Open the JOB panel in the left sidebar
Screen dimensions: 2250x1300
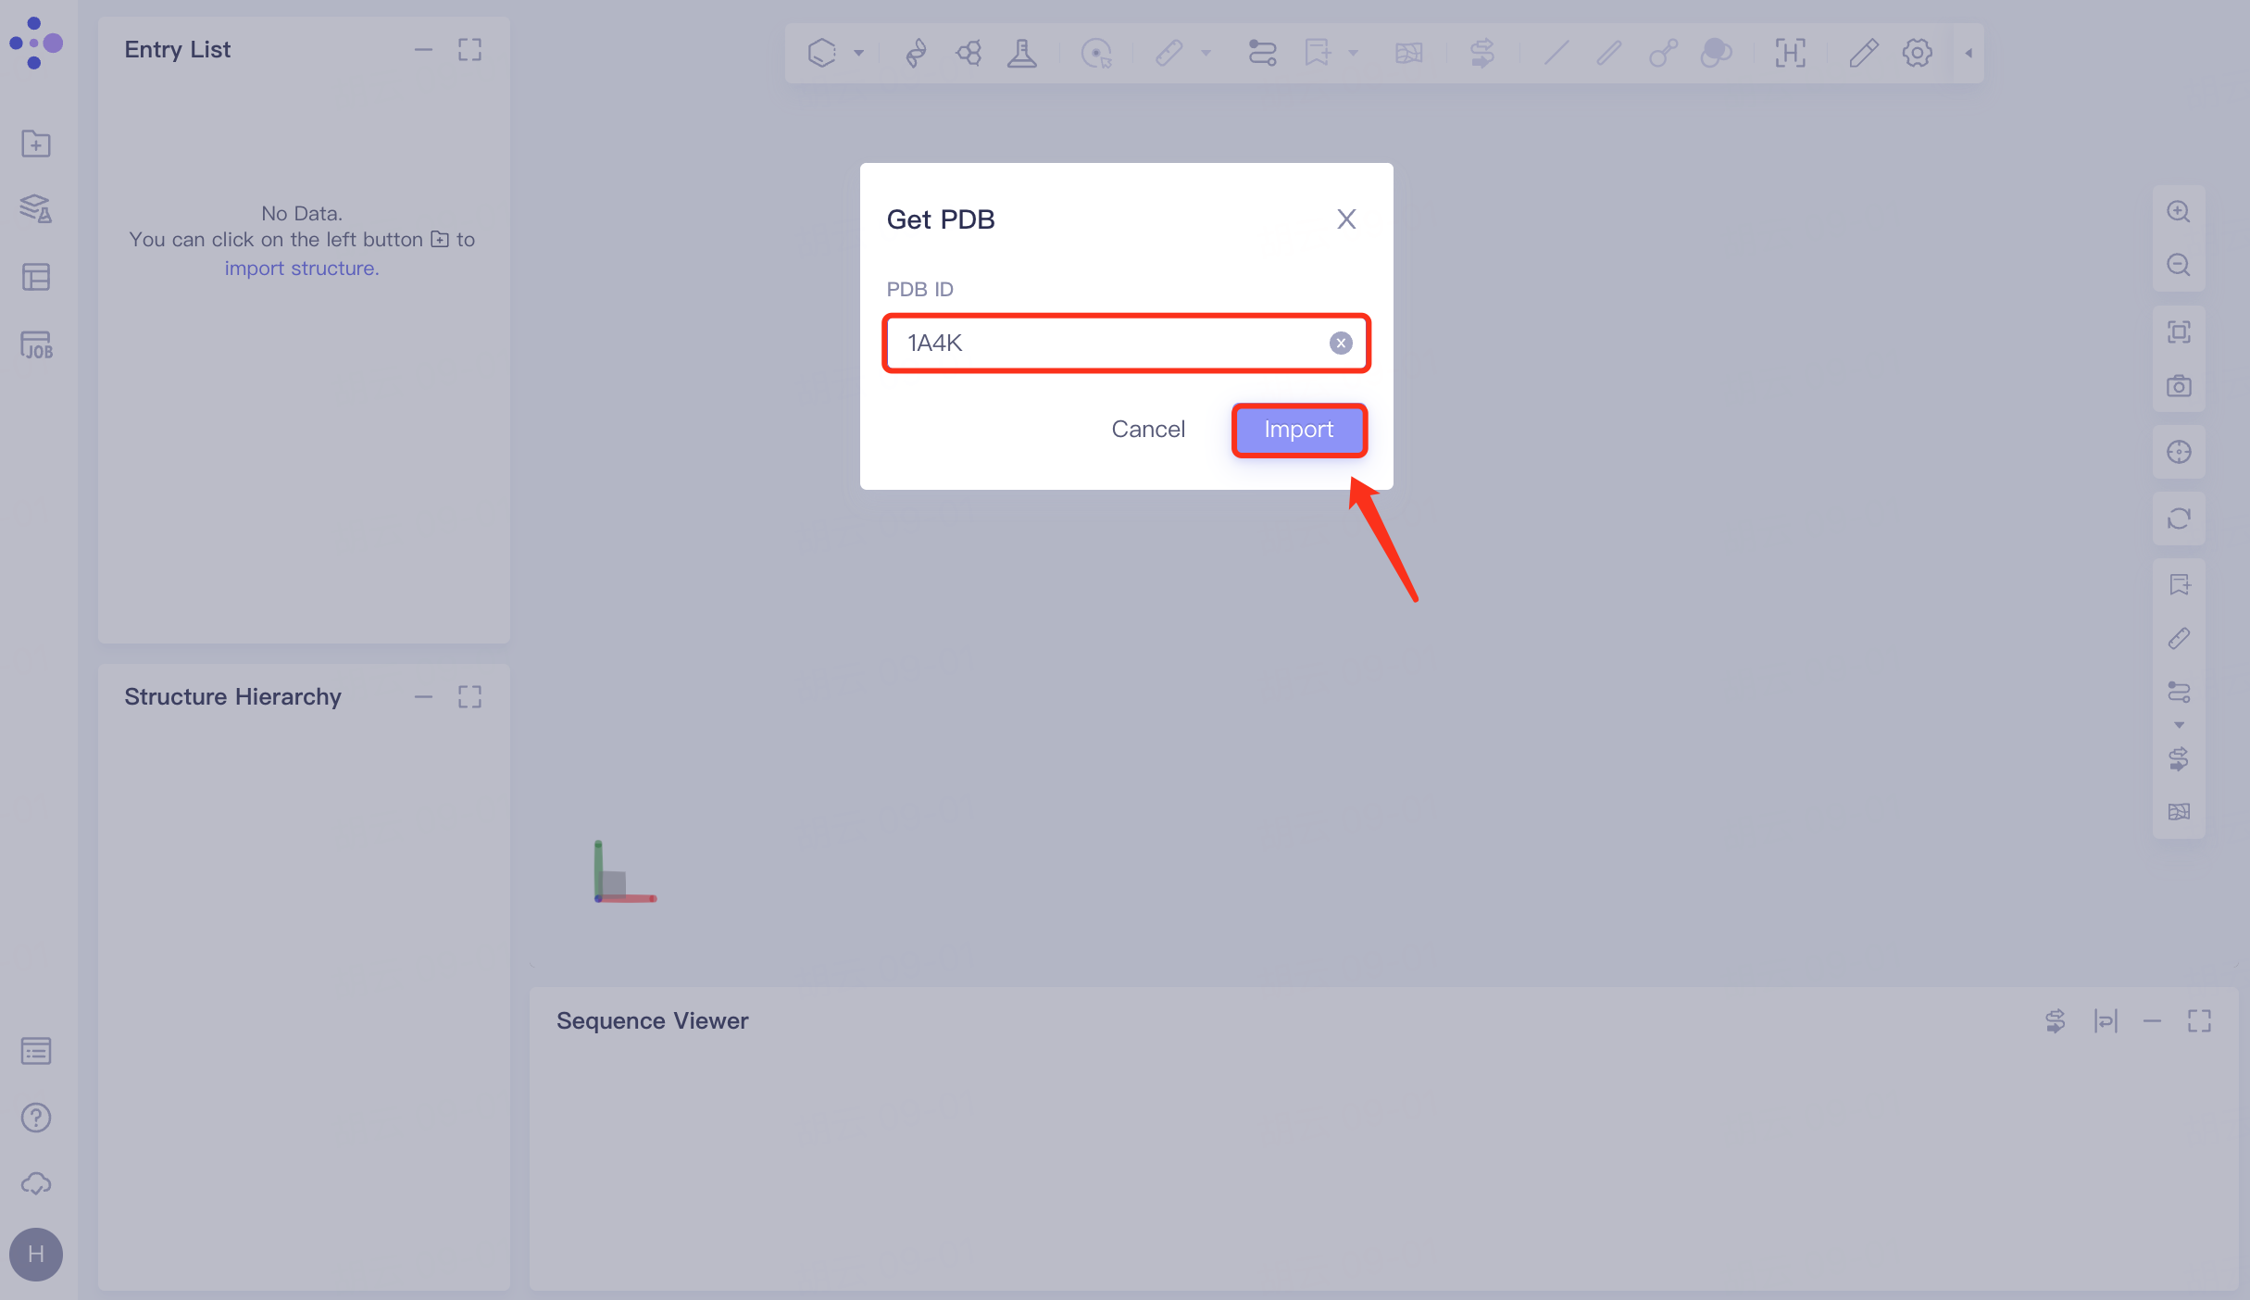pyautogui.click(x=36, y=346)
